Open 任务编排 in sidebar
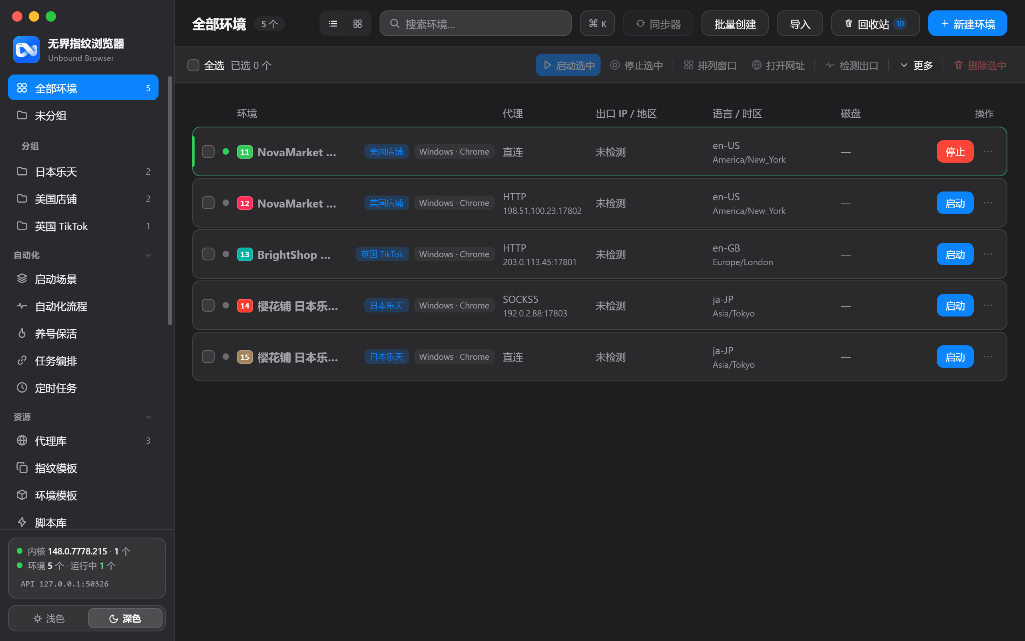Image resolution: width=1025 pixels, height=641 pixels. 83,360
